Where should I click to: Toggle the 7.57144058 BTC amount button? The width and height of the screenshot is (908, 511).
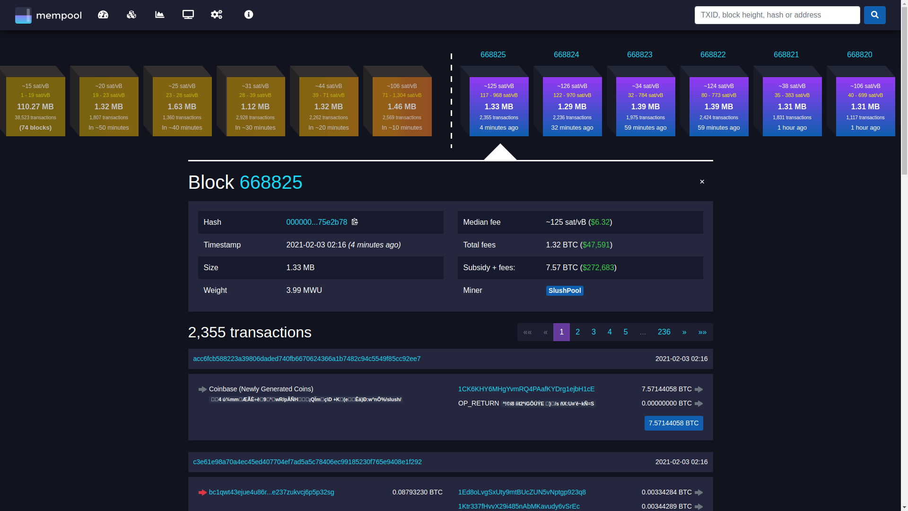click(673, 423)
